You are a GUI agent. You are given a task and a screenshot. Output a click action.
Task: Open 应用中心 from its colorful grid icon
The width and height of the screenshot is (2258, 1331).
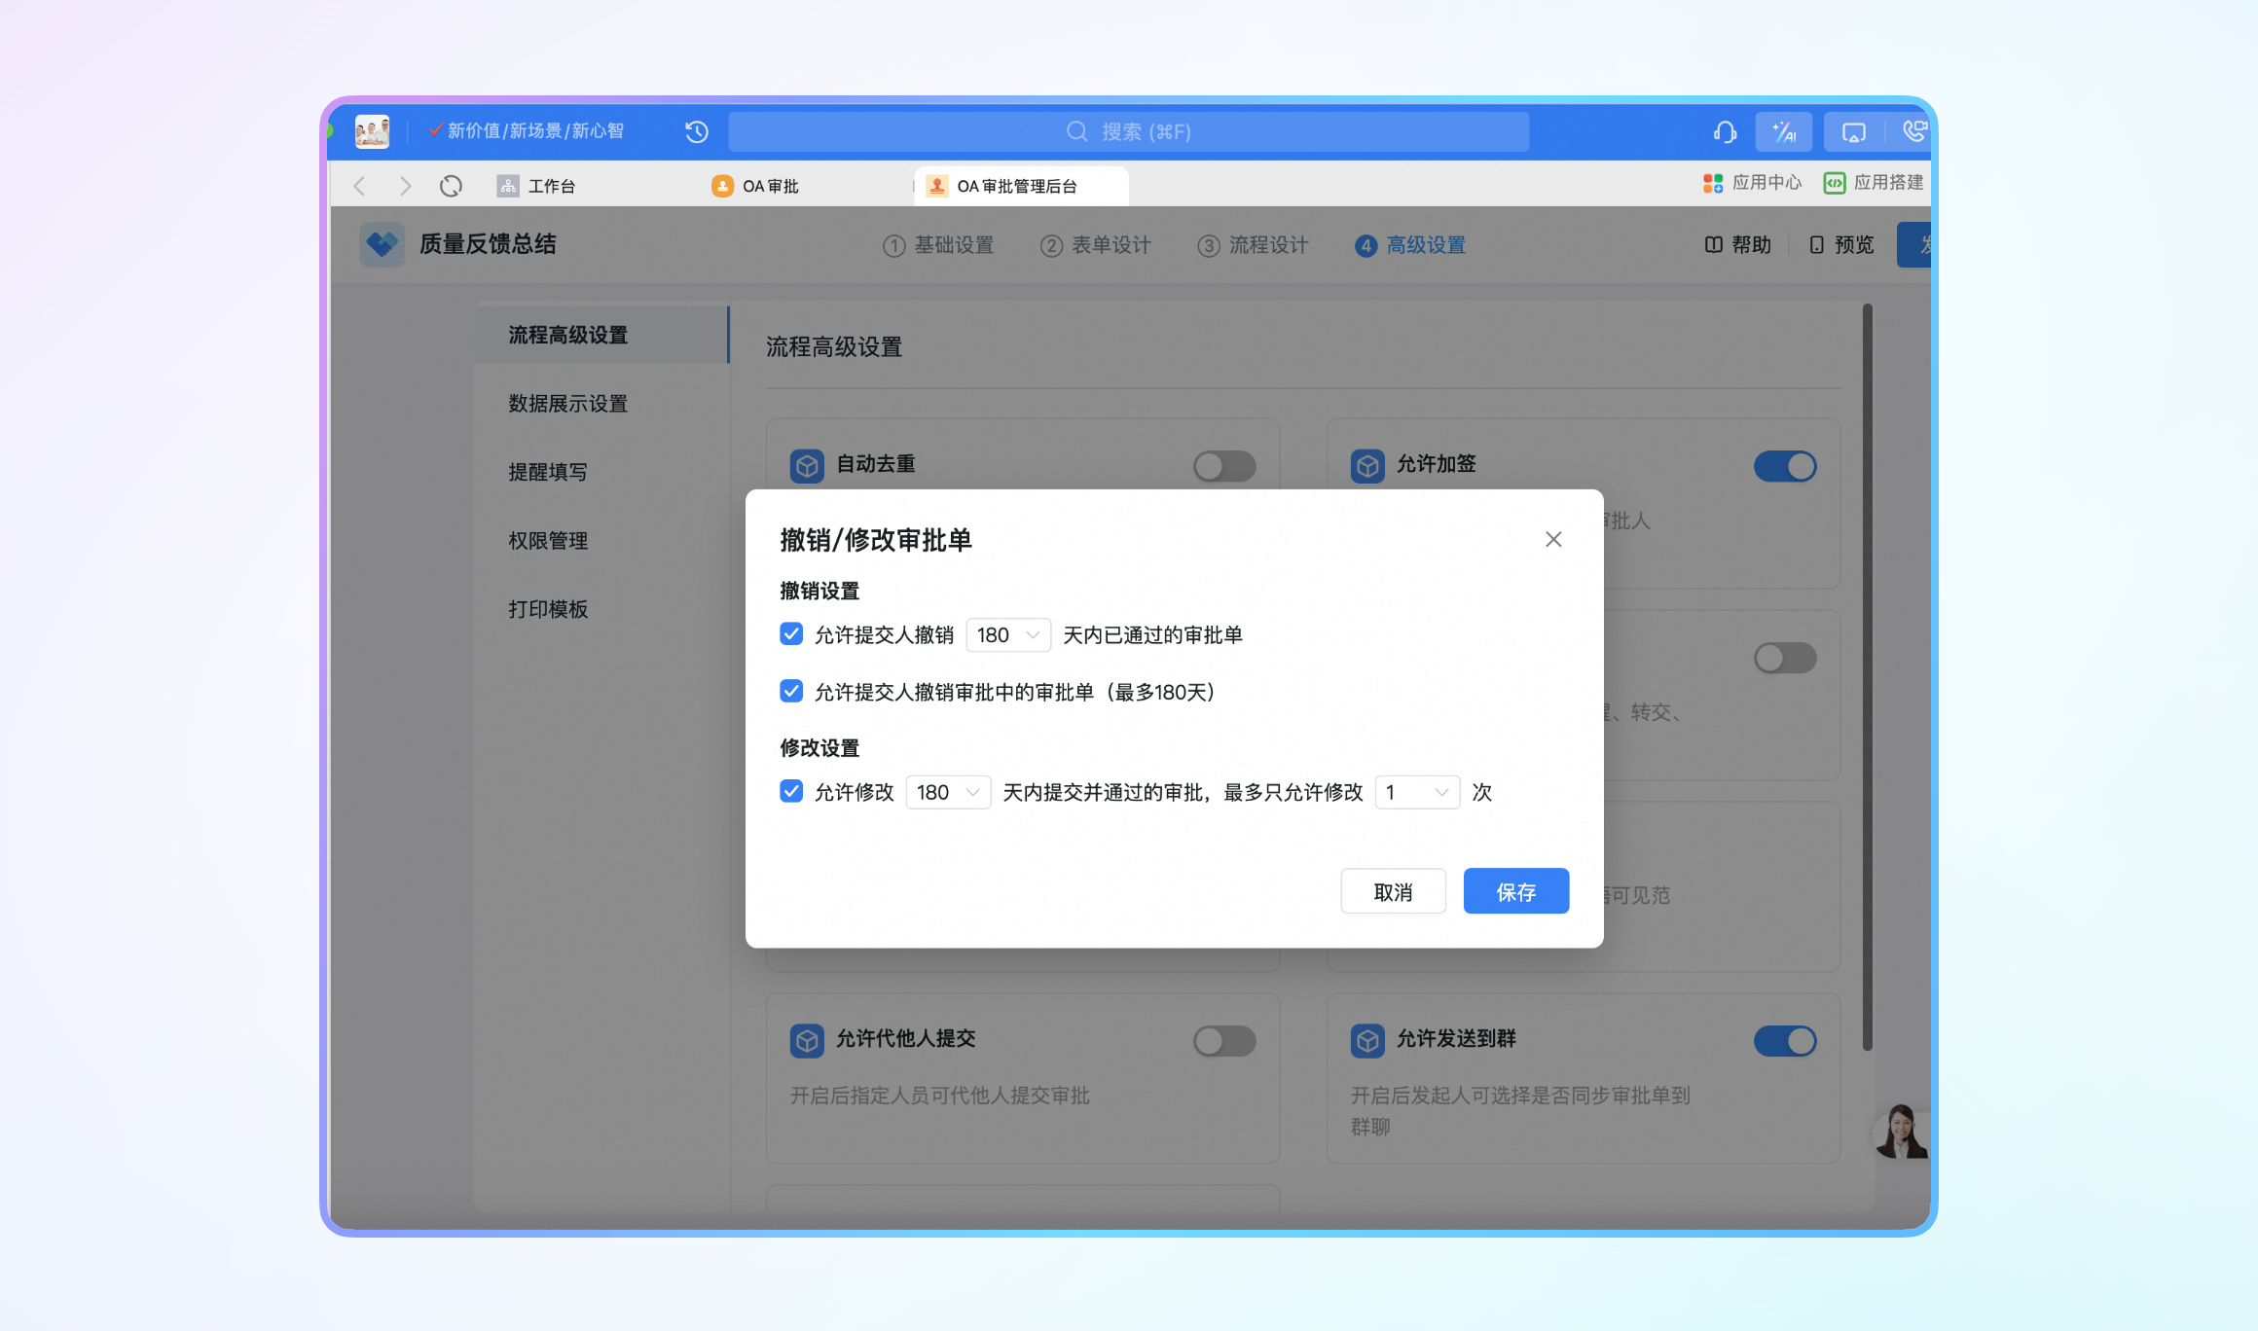(x=1713, y=183)
